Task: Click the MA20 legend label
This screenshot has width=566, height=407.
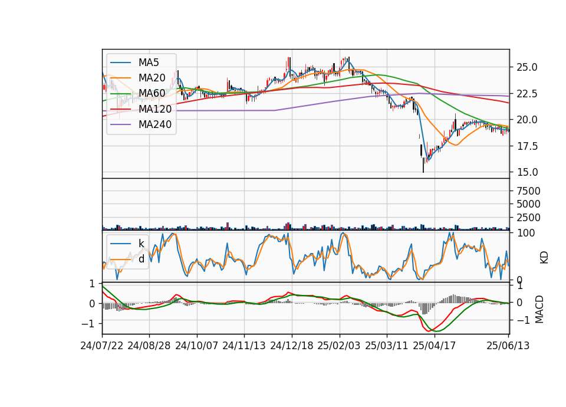Action: [x=152, y=78]
